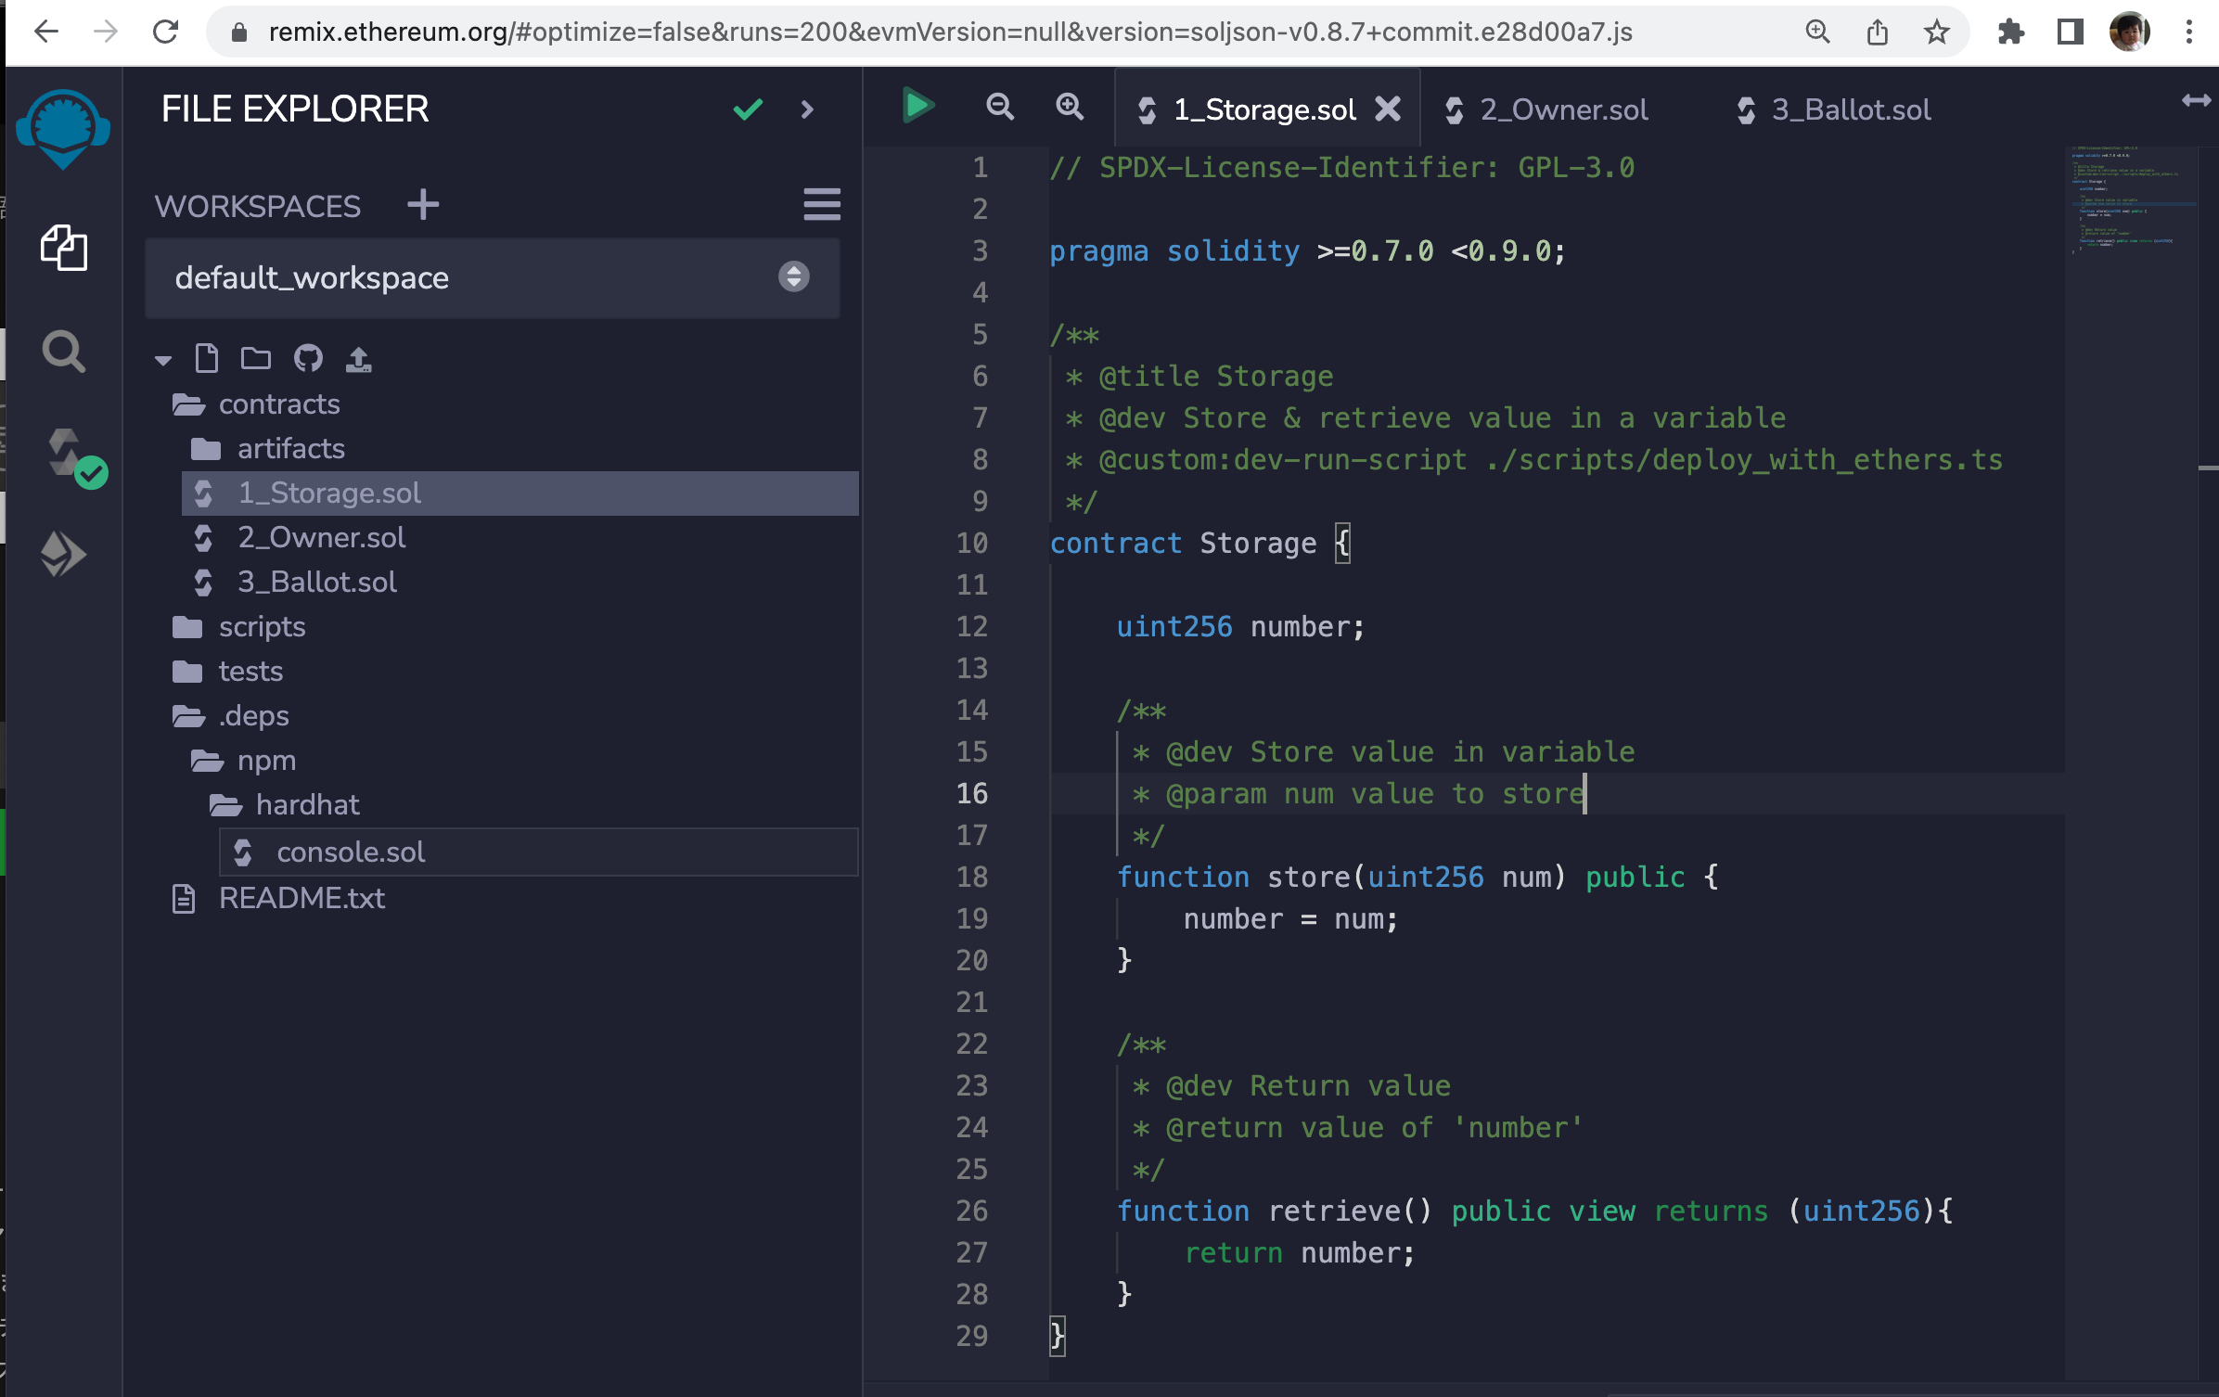Viewport: 2219px width, 1397px height.
Task: Close the 1_Storage.sol tab
Action: coord(1388,109)
